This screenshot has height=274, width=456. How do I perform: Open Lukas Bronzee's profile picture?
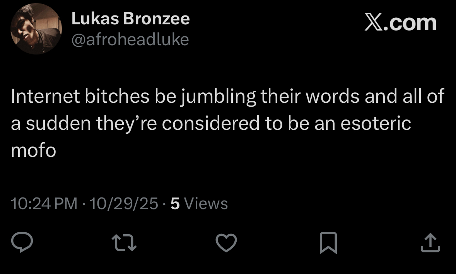36,30
